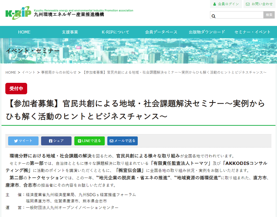Open the 会員データベース navigation menu
The height and width of the screenshot is (217, 277).
161,32
